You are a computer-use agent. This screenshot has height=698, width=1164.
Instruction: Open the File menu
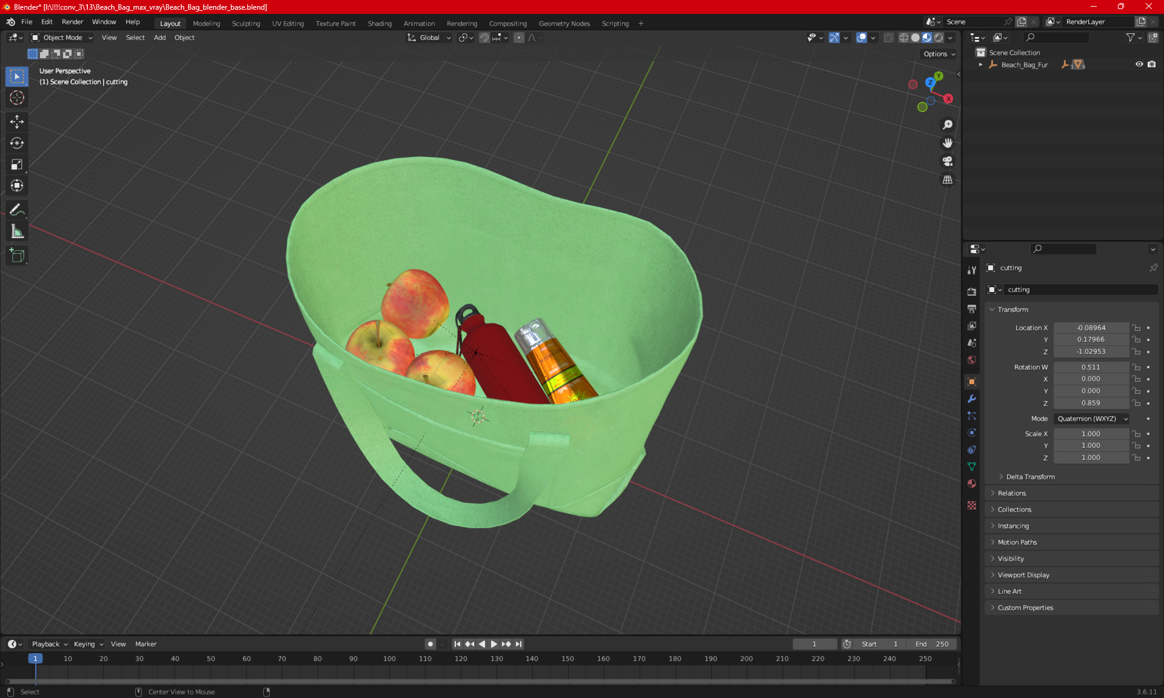(x=27, y=22)
